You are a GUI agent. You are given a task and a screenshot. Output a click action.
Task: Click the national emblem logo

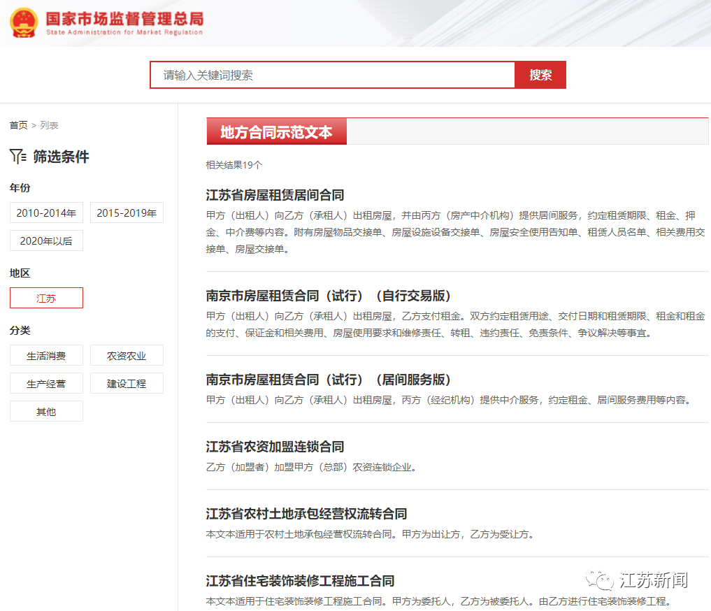click(x=24, y=22)
